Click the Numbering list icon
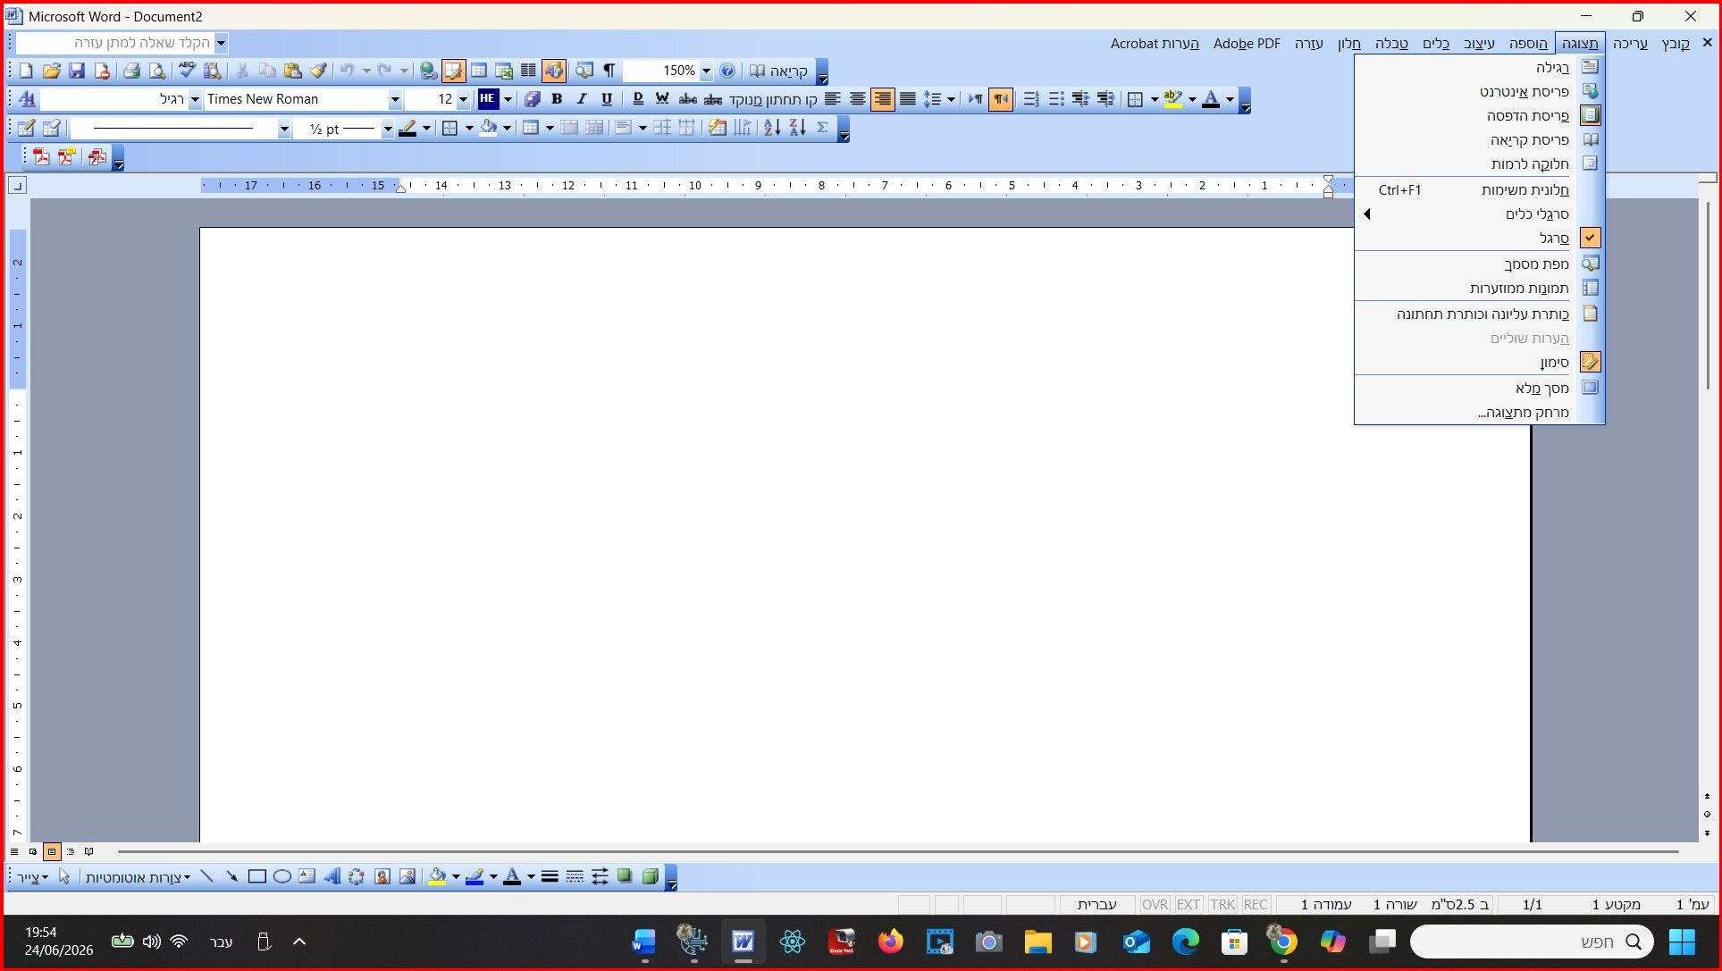The height and width of the screenshot is (971, 1722). click(1030, 99)
